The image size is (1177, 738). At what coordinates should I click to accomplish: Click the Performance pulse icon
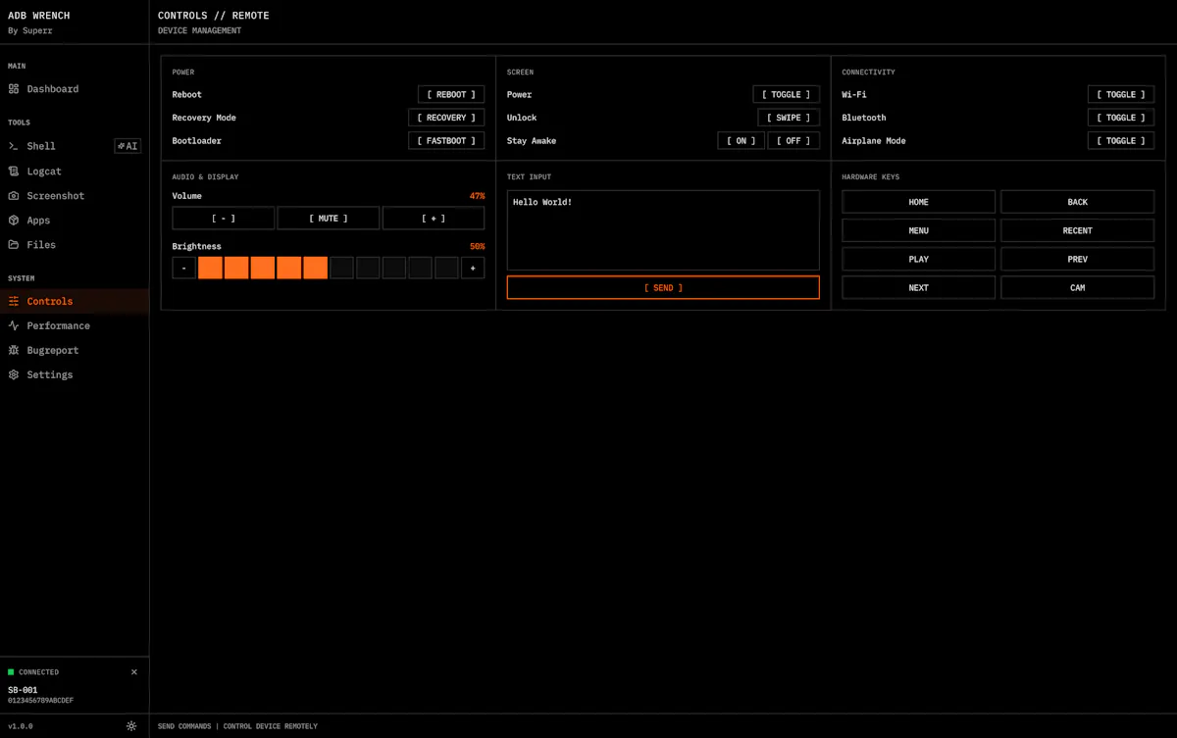(14, 325)
